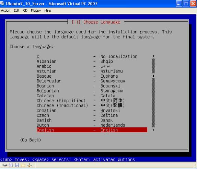Click the CD drive status icon
Viewport: 197px width, 169px height.
point(11,165)
